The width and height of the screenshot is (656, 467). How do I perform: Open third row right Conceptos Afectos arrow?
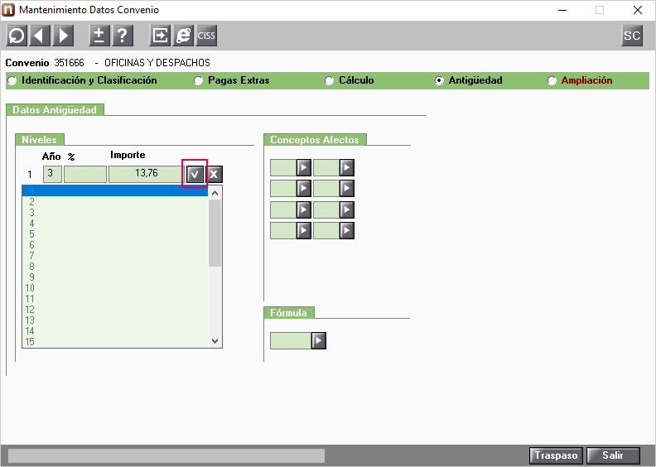[x=347, y=209]
